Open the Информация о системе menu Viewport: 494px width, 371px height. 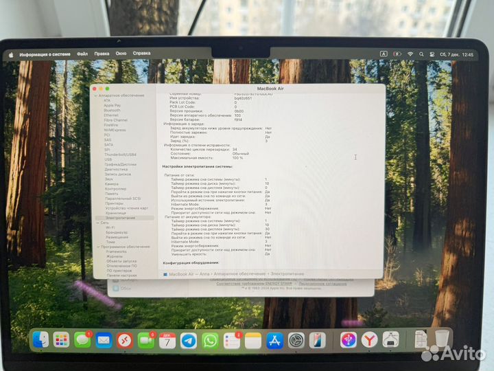pyautogui.click(x=45, y=54)
